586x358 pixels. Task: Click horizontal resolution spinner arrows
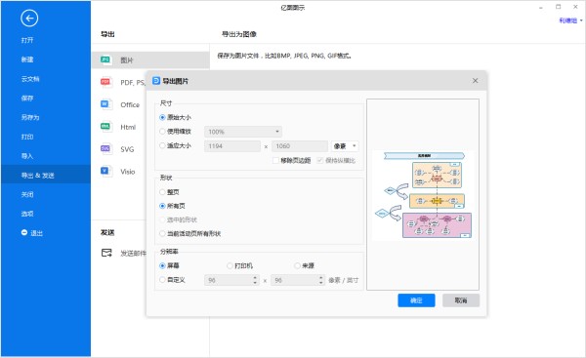(x=255, y=280)
